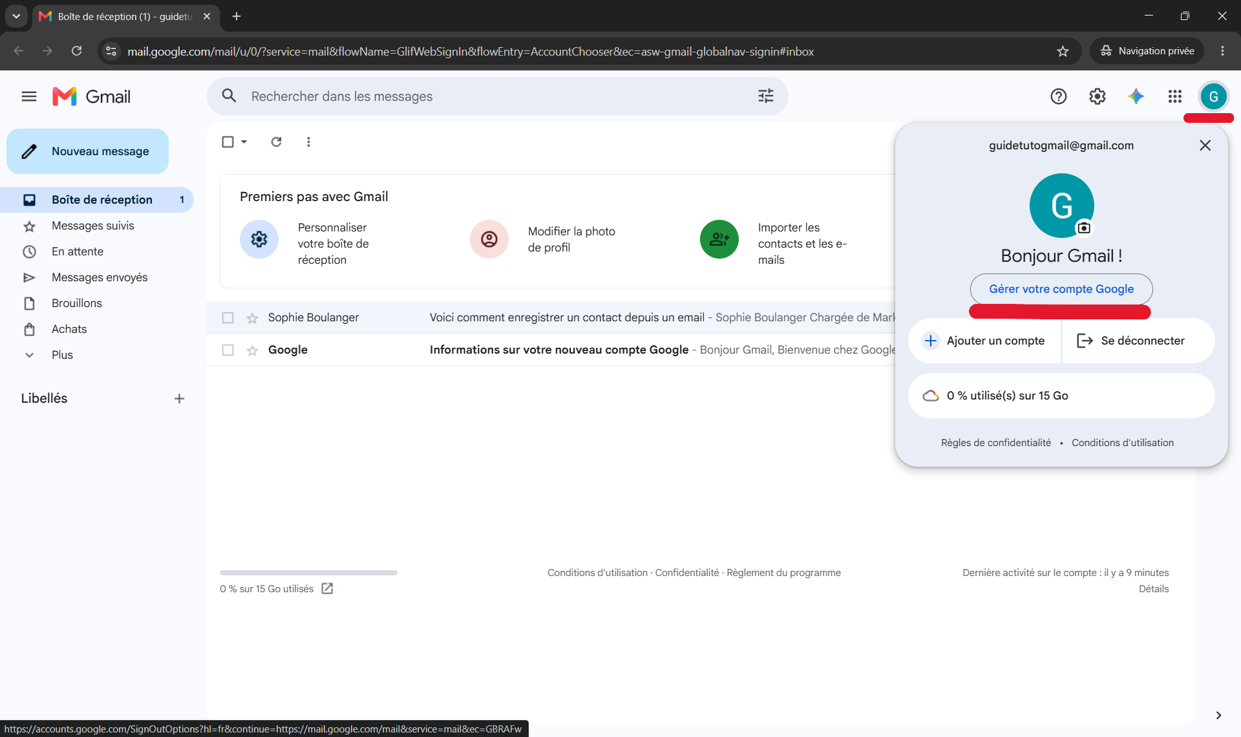This screenshot has width=1241, height=737.
Task: Click Modifier la photo de profil
Action: tap(571, 239)
